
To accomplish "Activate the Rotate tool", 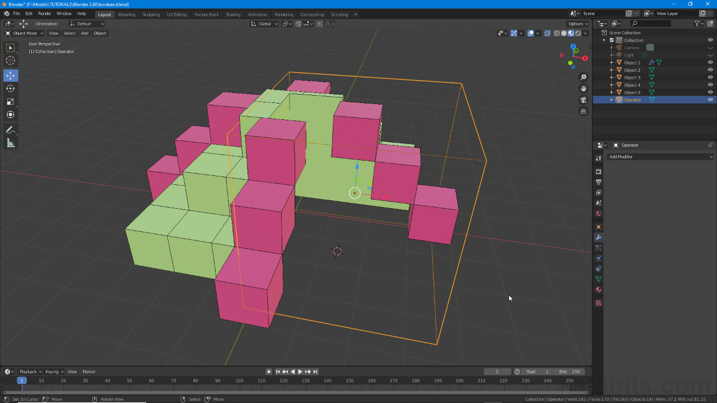I will (x=10, y=88).
